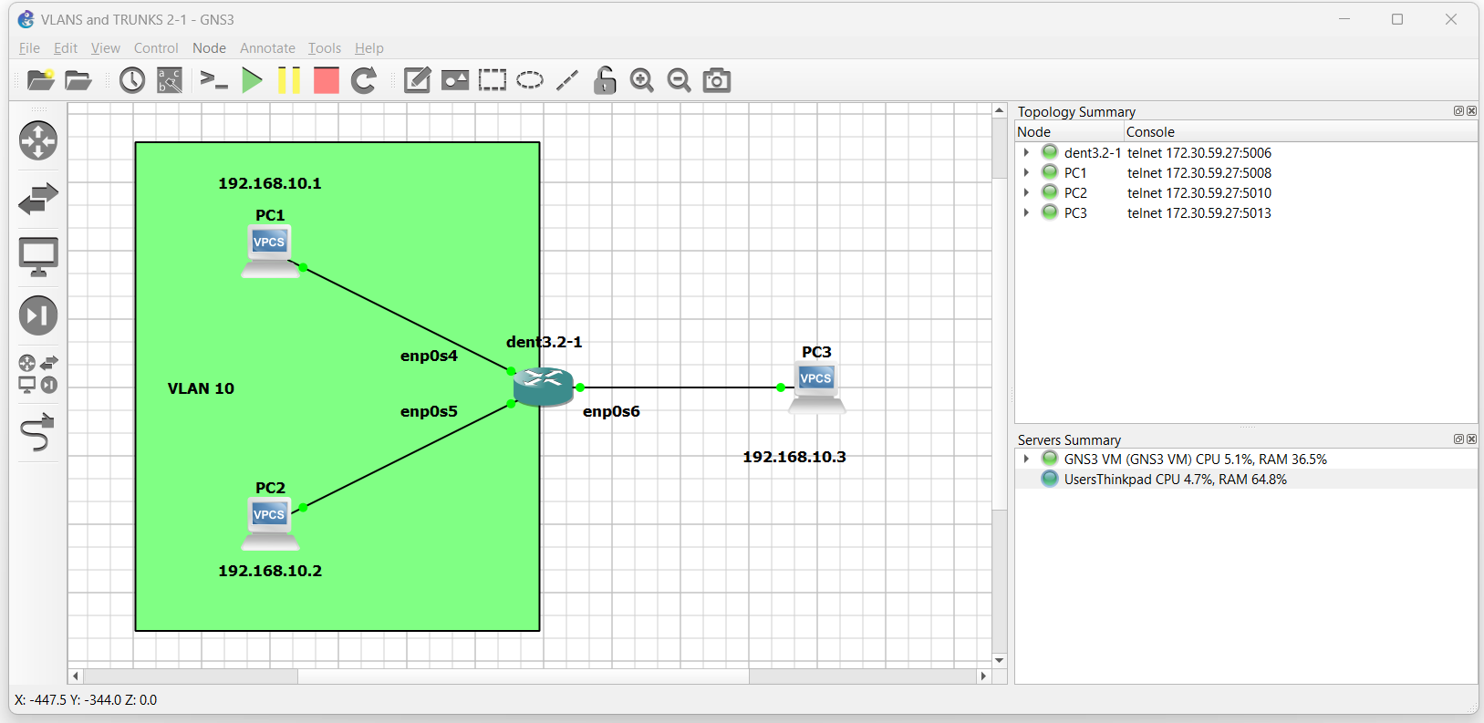The height and width of the screenshot is (723, 1484).
Task: Expand the PC1 node in Topology Summary
Action: 1026,172
